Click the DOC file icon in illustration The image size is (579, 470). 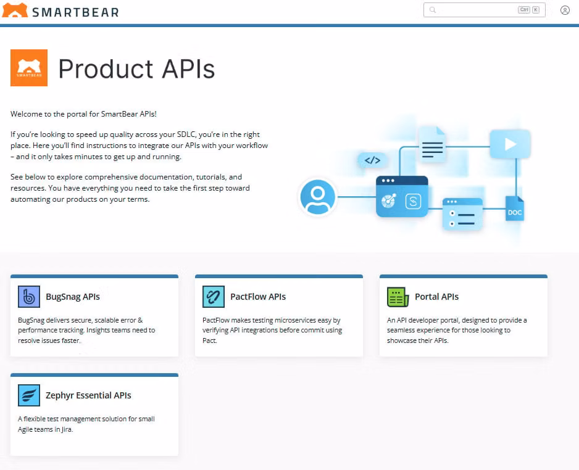(x=514, y=209)
